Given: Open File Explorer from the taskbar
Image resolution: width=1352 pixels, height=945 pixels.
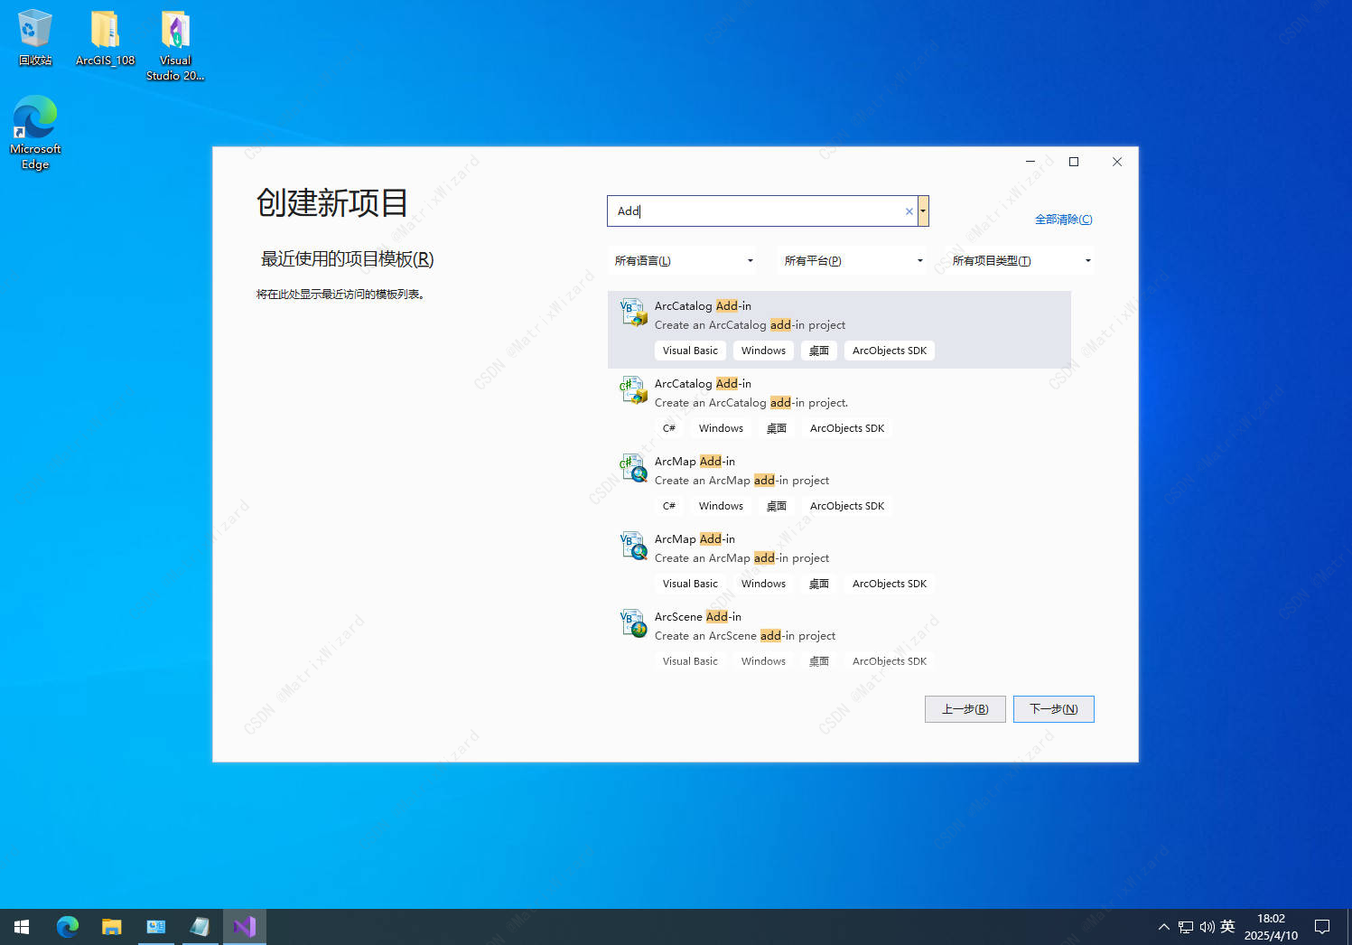Looking at the screenshot, I should [x=111, y=927].
